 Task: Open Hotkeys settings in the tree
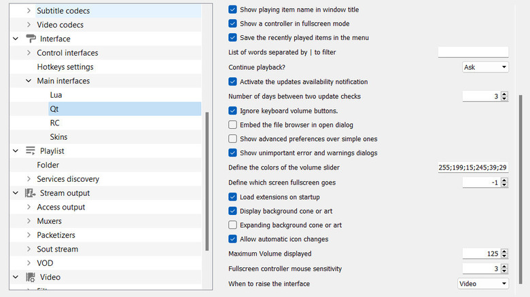pyautogui.click(x=65, y=67)
